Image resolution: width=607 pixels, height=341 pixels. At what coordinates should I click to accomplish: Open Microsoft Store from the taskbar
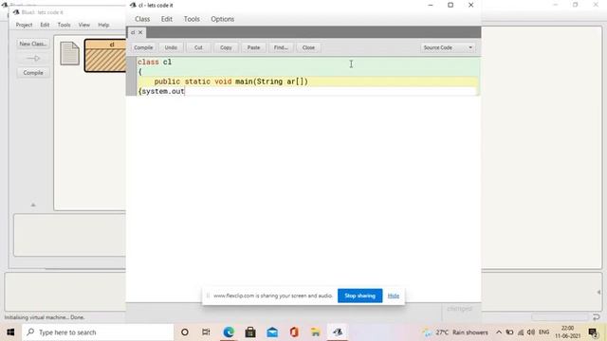tap(250, 332)
